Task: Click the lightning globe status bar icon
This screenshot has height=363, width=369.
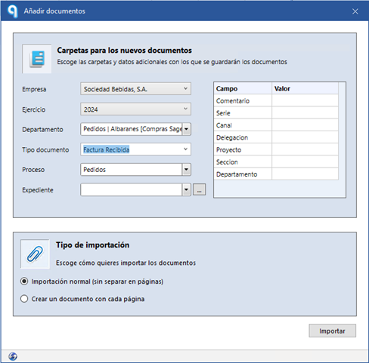Action: point(13,356)
